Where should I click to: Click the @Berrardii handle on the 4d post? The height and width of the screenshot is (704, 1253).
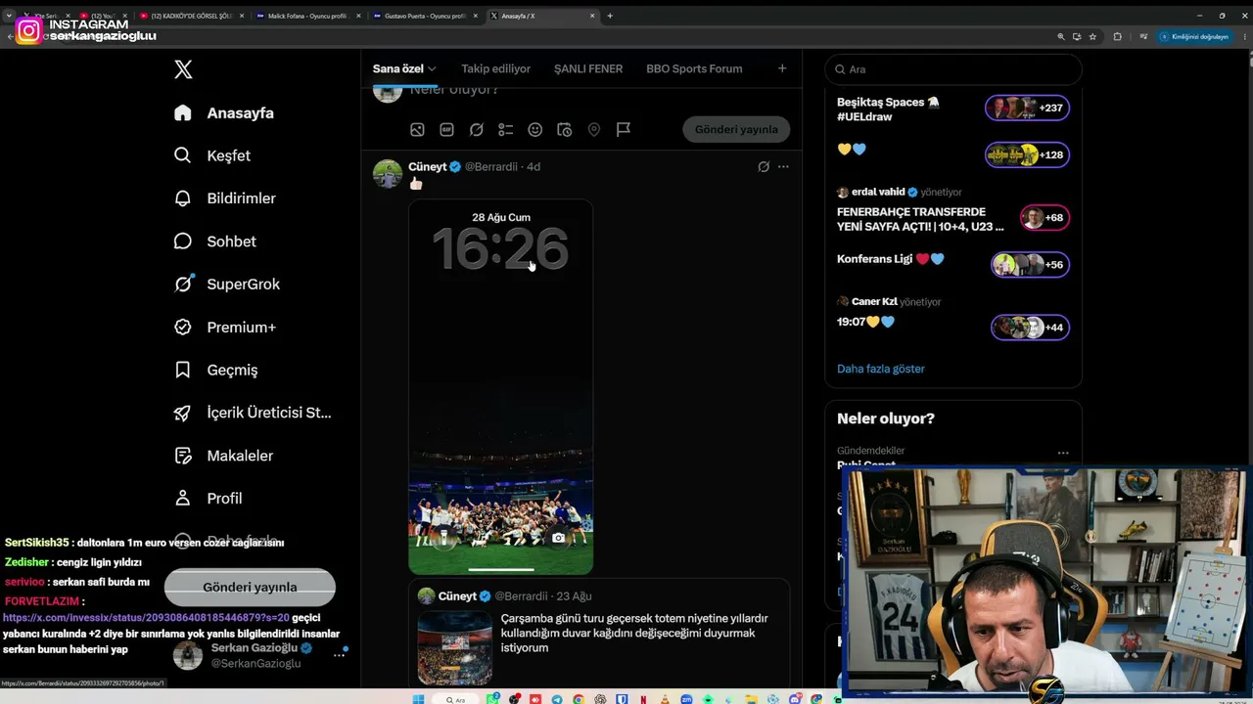[x=490, y=167]
